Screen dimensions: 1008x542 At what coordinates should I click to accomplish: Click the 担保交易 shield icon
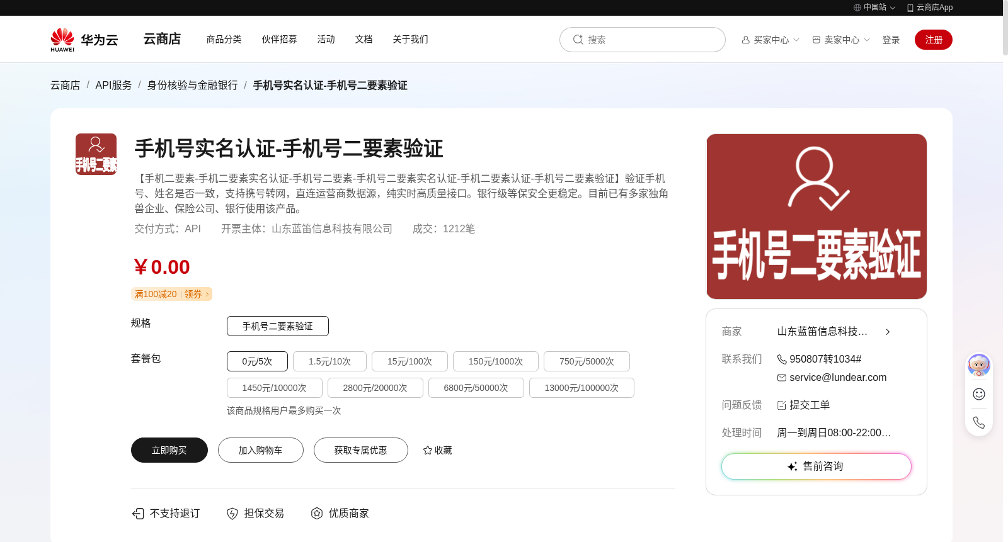[232, 514]
